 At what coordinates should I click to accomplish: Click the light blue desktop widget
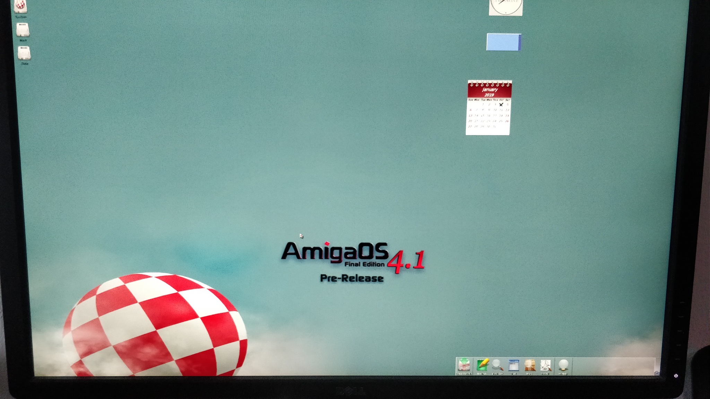tap(502, 42)
